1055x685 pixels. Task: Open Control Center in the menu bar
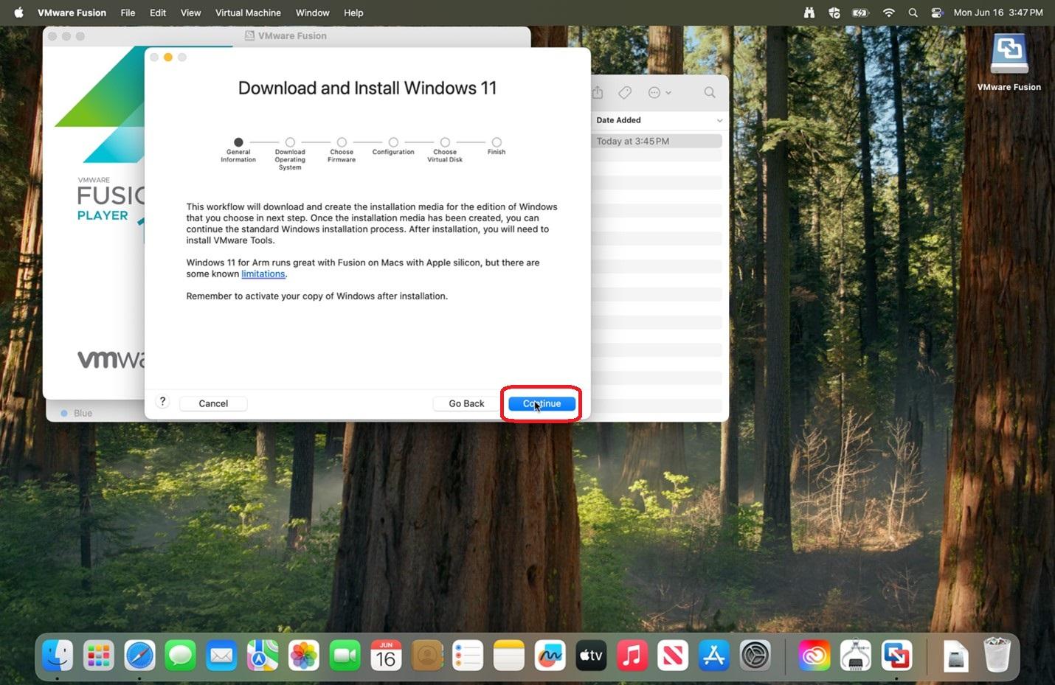[x=937, y=13]
